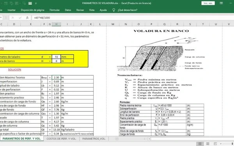Confirm entry with formula bar checkmark icon
The height and width of the screenshot is (146, 234).
(x=20, y=18)
